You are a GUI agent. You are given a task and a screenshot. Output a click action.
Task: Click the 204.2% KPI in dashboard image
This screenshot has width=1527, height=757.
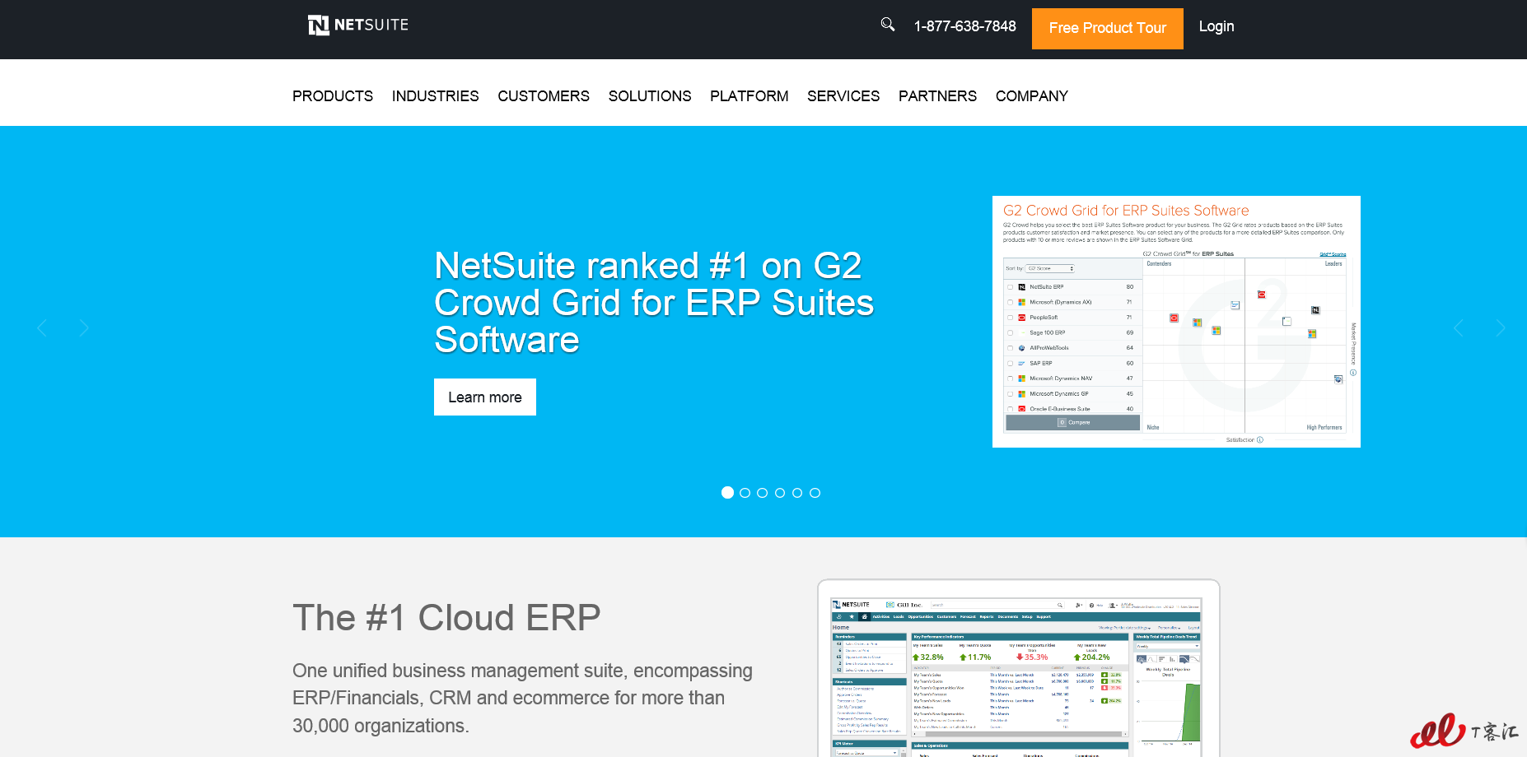pyautogui.click(x=1091, y=657)
